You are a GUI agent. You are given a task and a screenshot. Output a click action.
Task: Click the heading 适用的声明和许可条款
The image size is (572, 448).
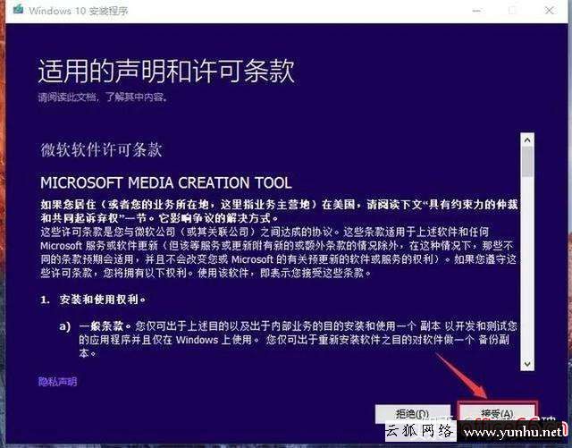(166, 71)
